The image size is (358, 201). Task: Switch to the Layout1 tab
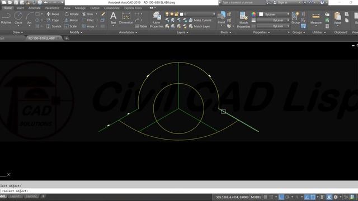point(15,196)
